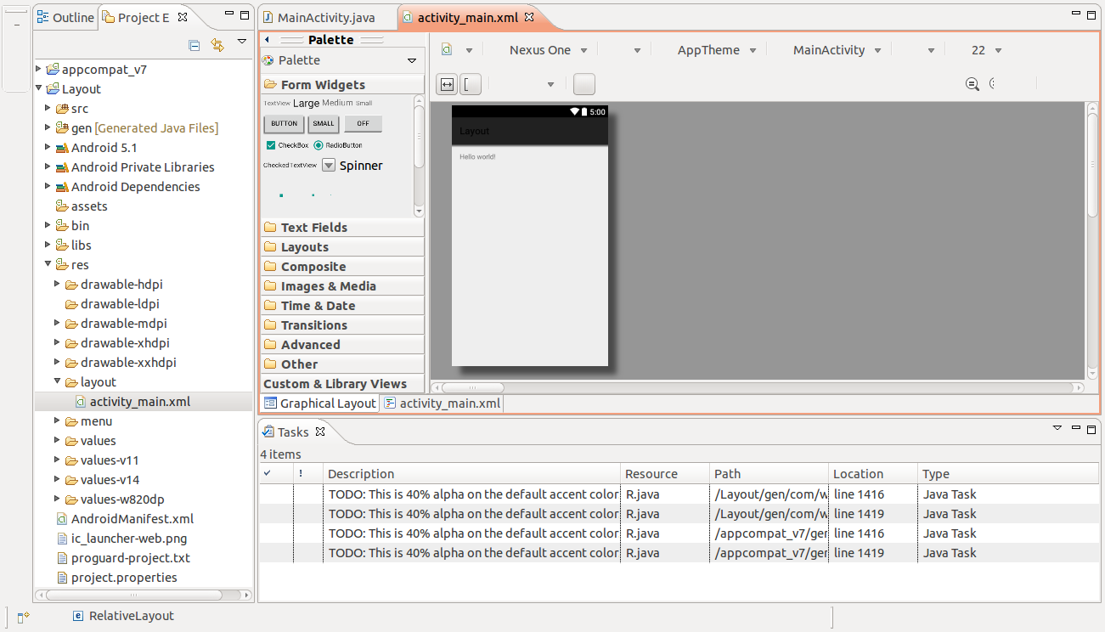Select the drawable-ldpi folder icon
Image resolution: width=1105 pixels, height=632 pixels.
point(70,304)
